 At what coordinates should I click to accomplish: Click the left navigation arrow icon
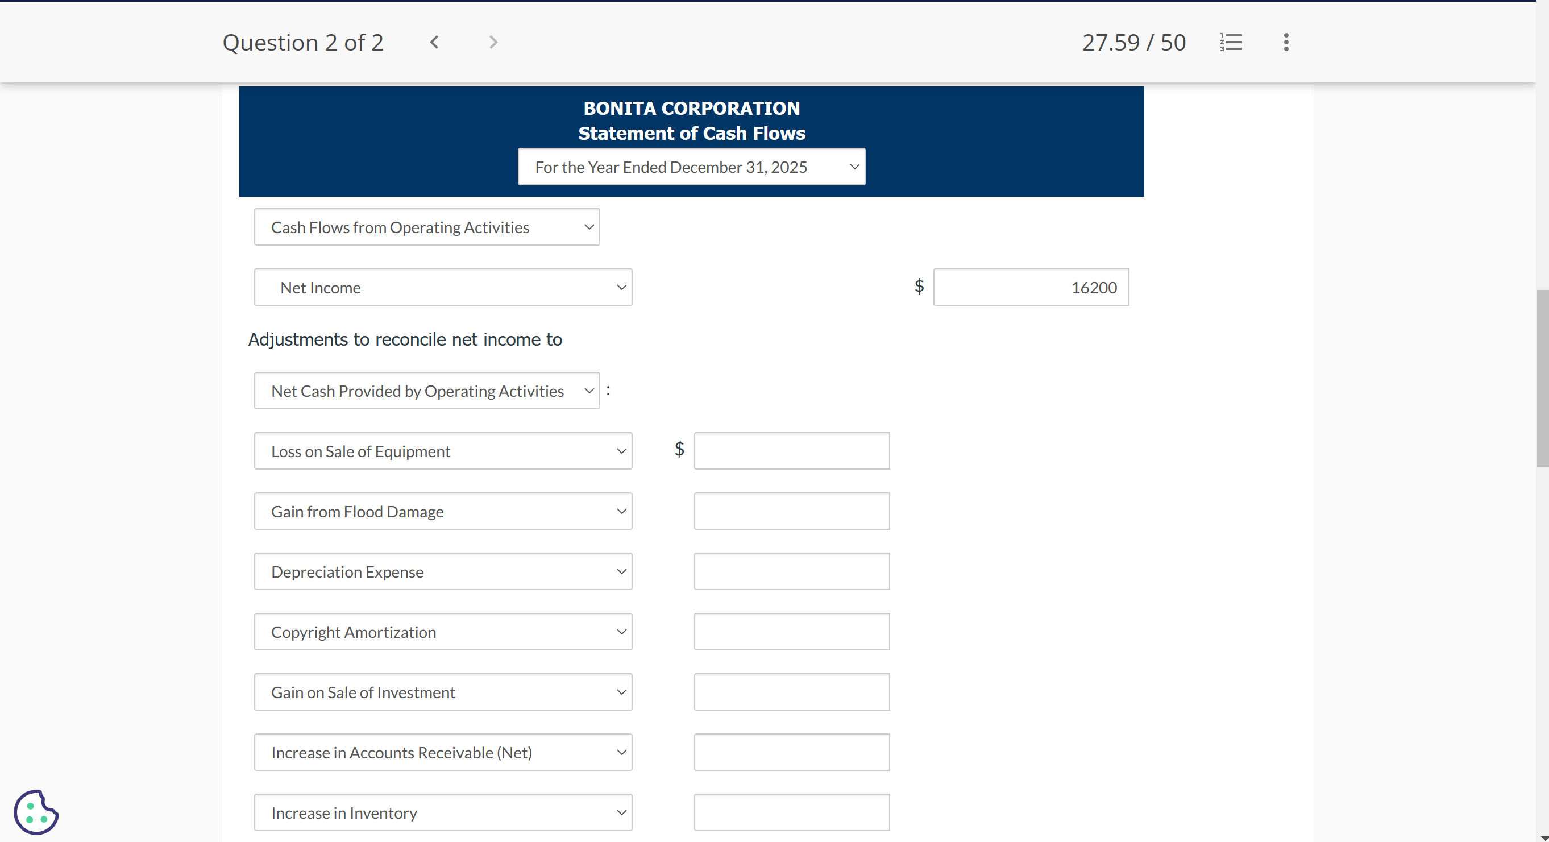(x=434, y=42)
